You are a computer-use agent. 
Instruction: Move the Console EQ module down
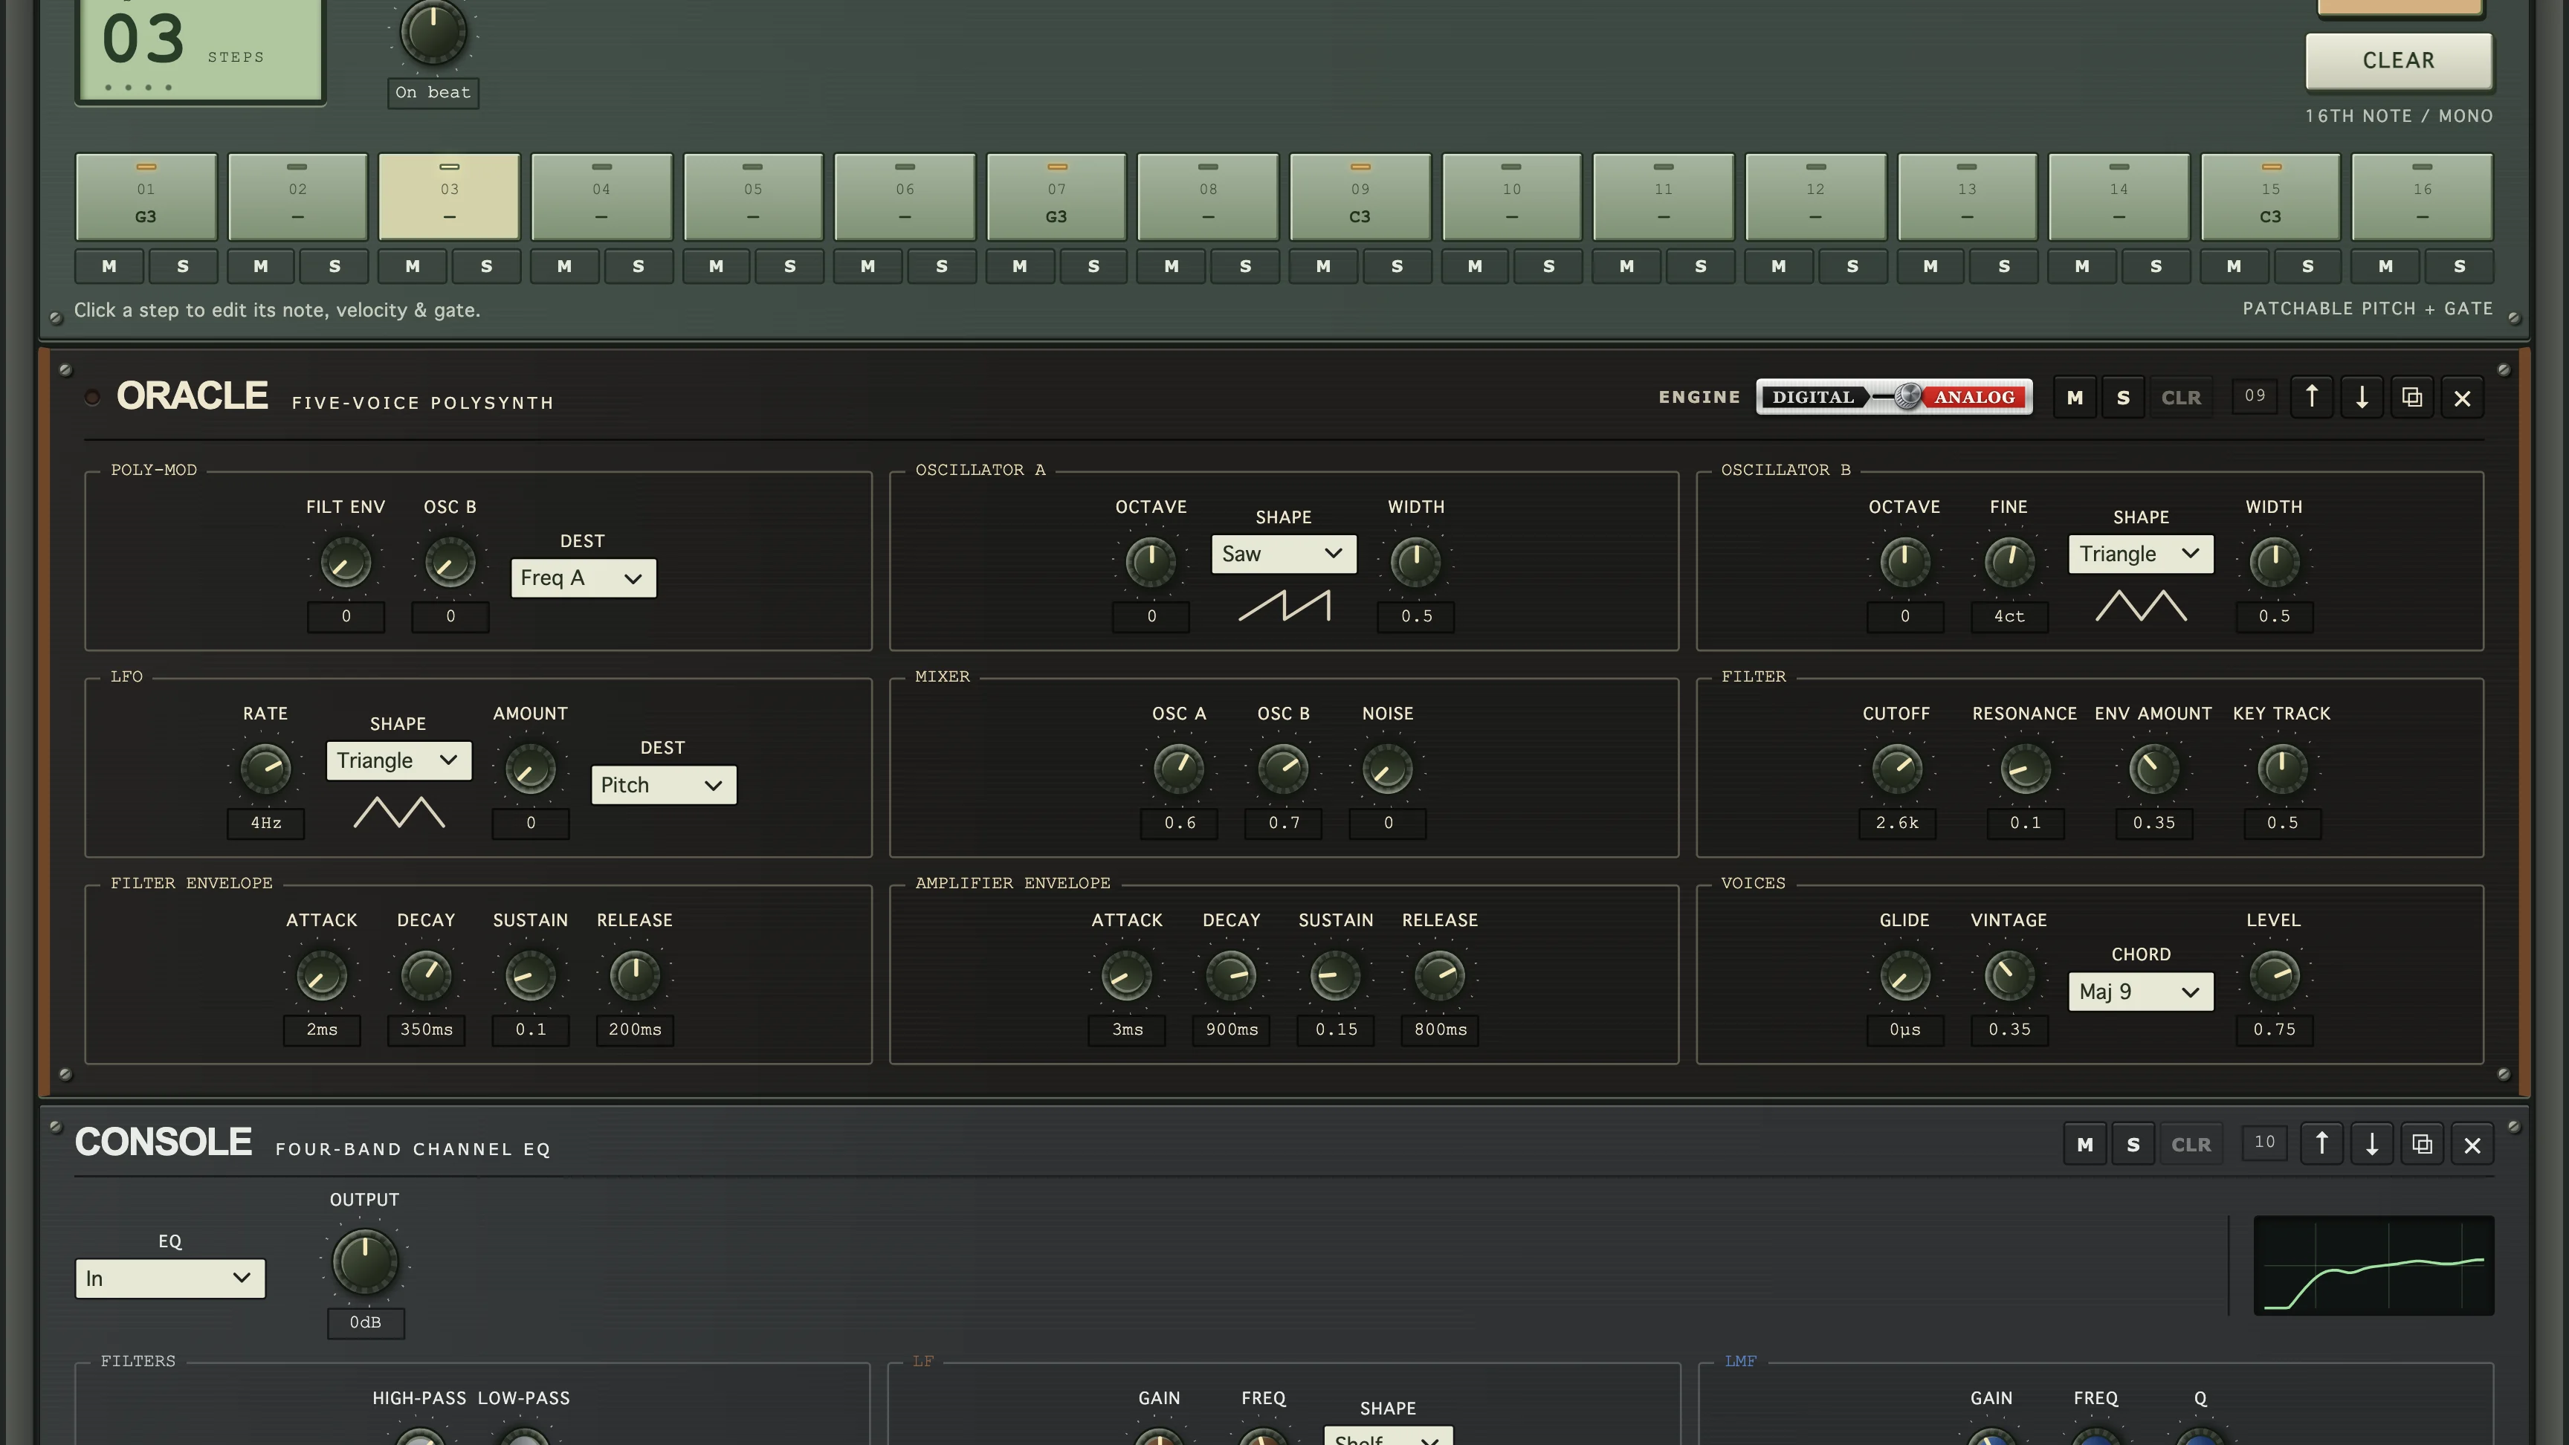point(2371,1144)
